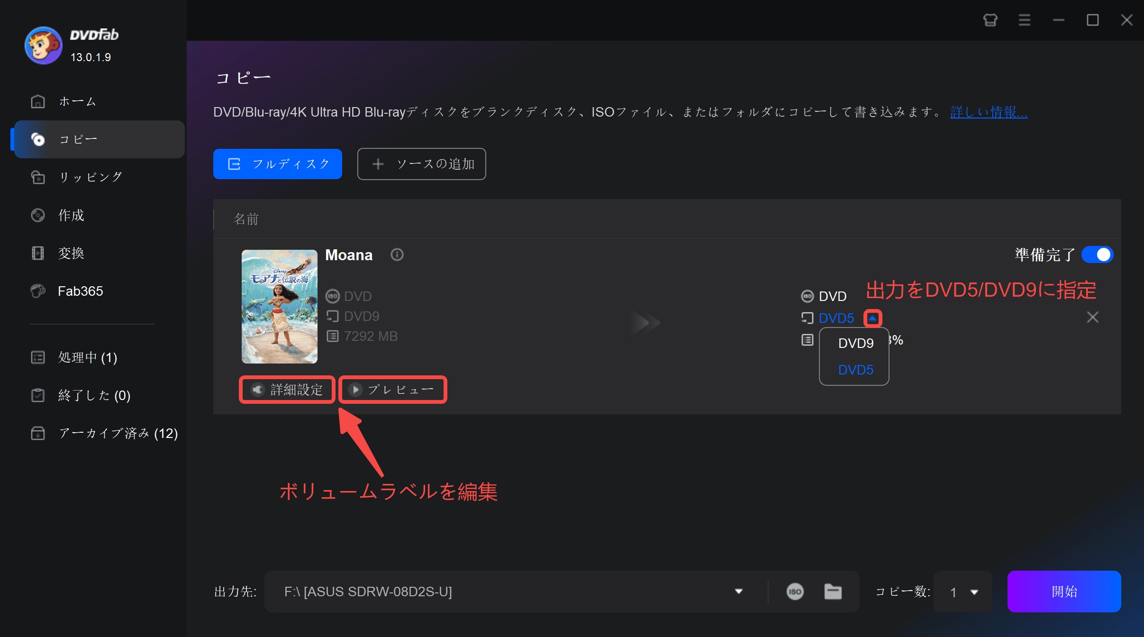
Task: Select ISO output icon at bottom
Action: pos(795,591)
